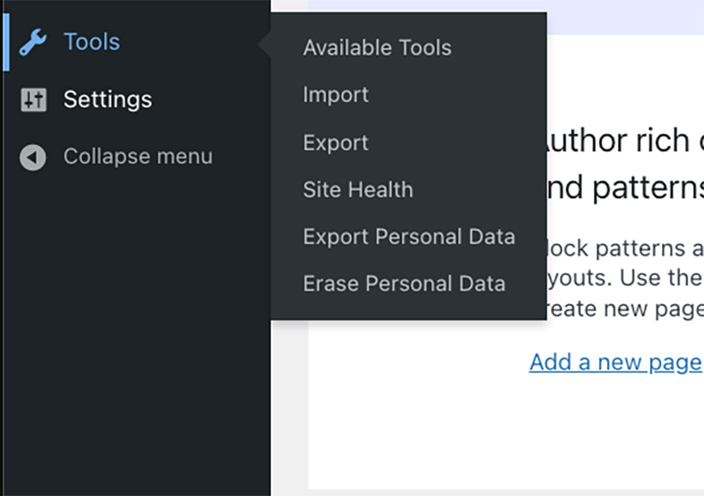
Task: Open Export Personal Data
Action: [x=409, y=237]
